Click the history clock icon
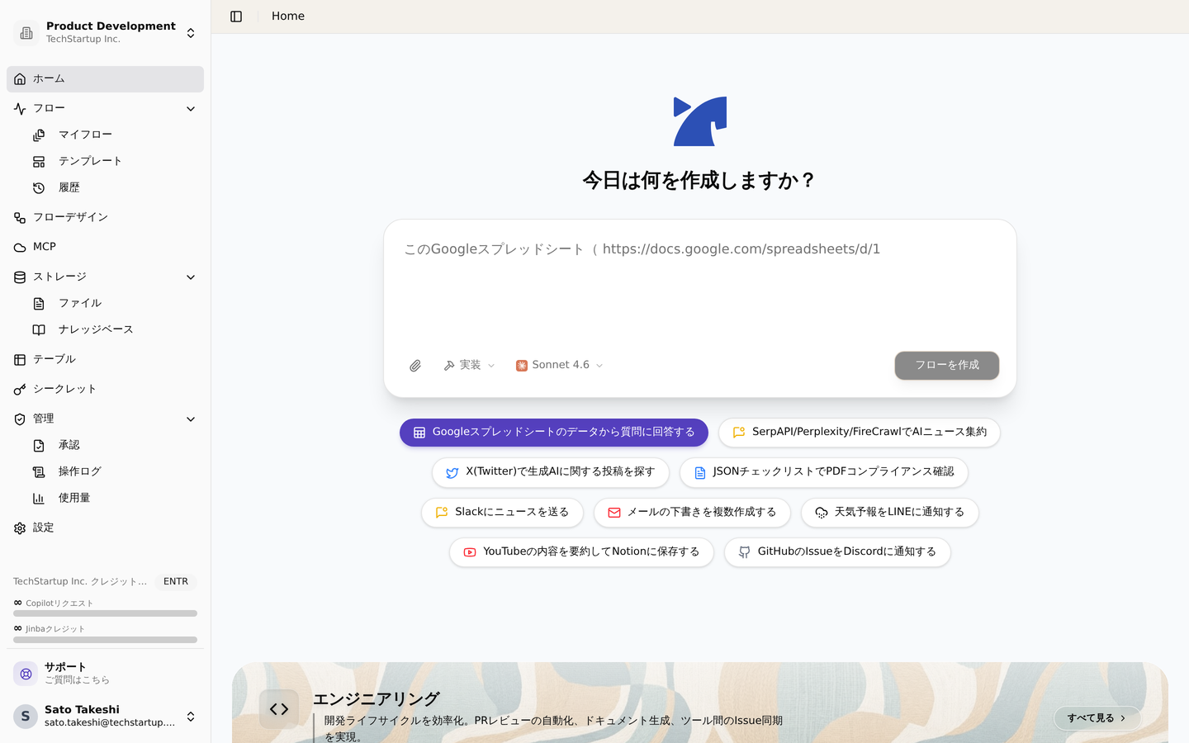The image size is (1189, 743). click(x=39, y=188)
